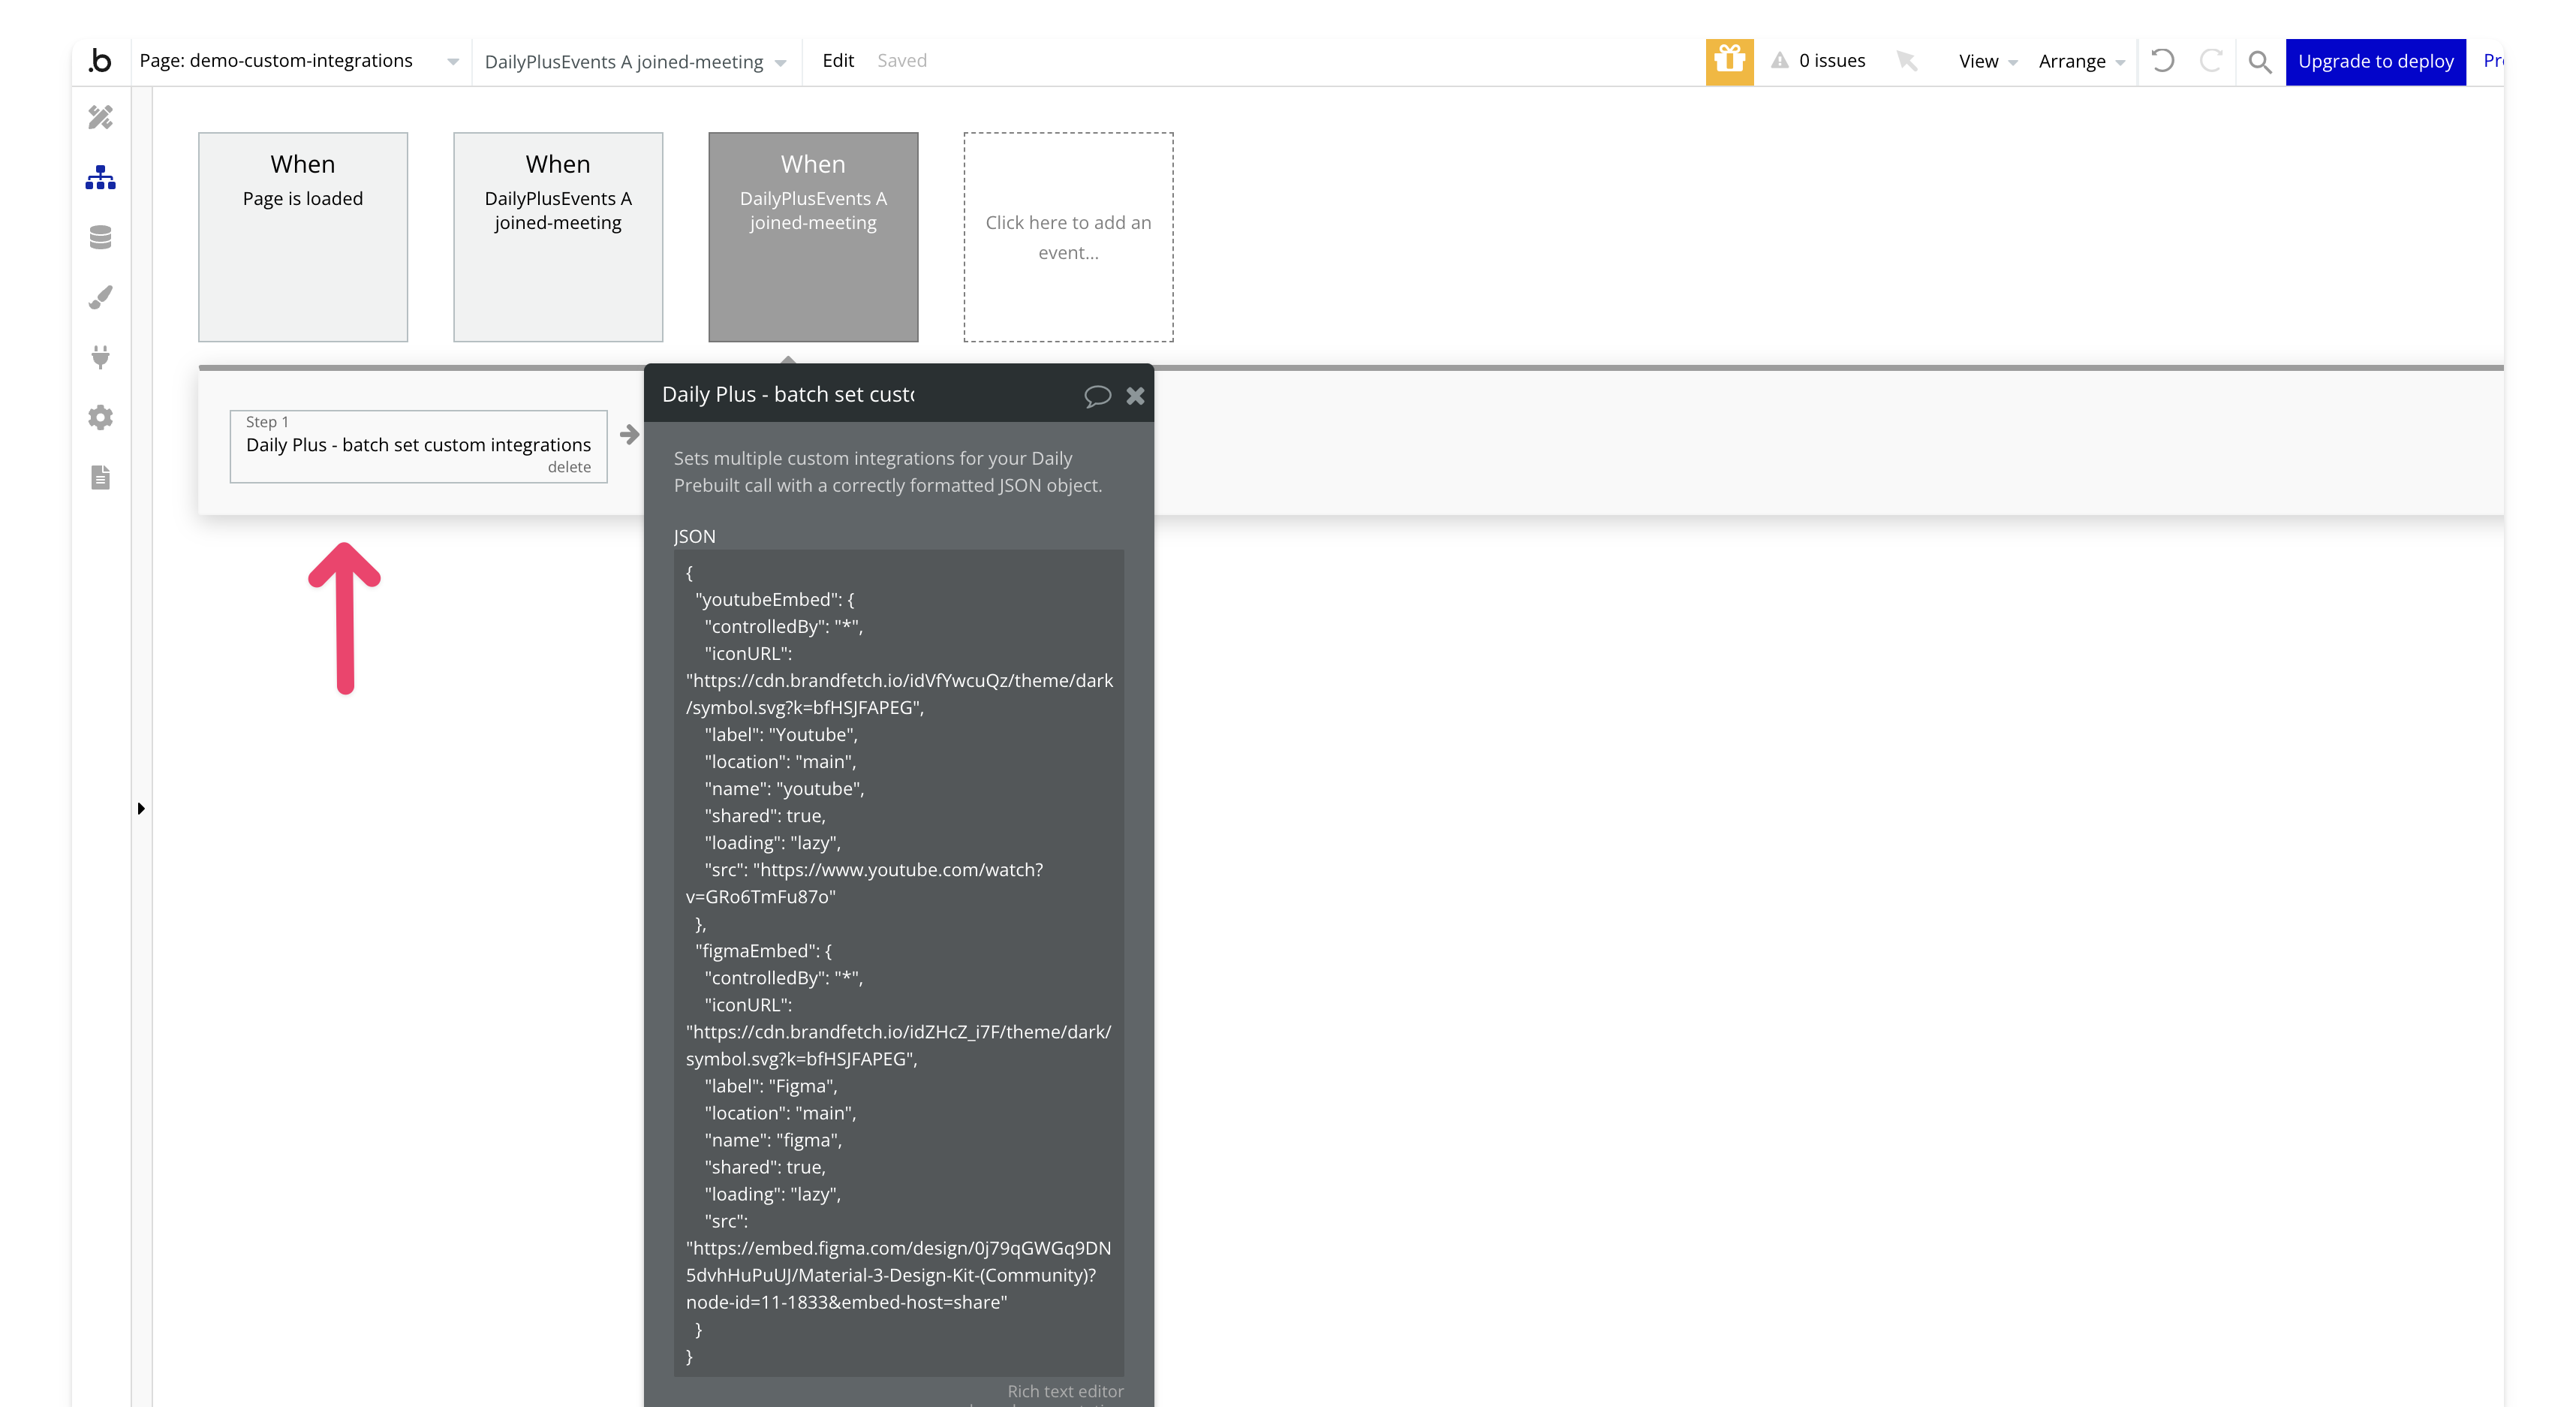The image size is (2576, 1407).
Task: Select the When Page is loaded event
Action: 303,237
